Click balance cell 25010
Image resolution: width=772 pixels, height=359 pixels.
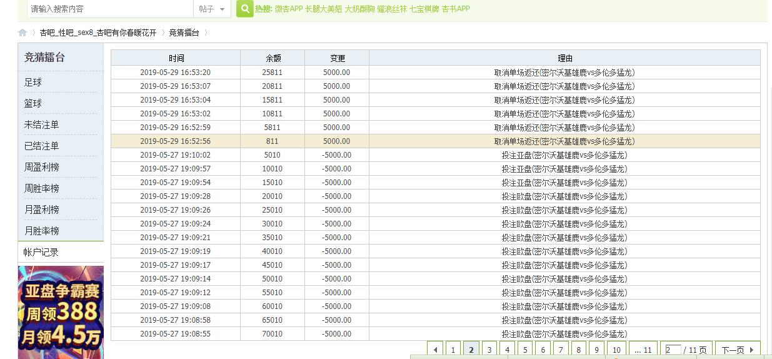[273, 210]
